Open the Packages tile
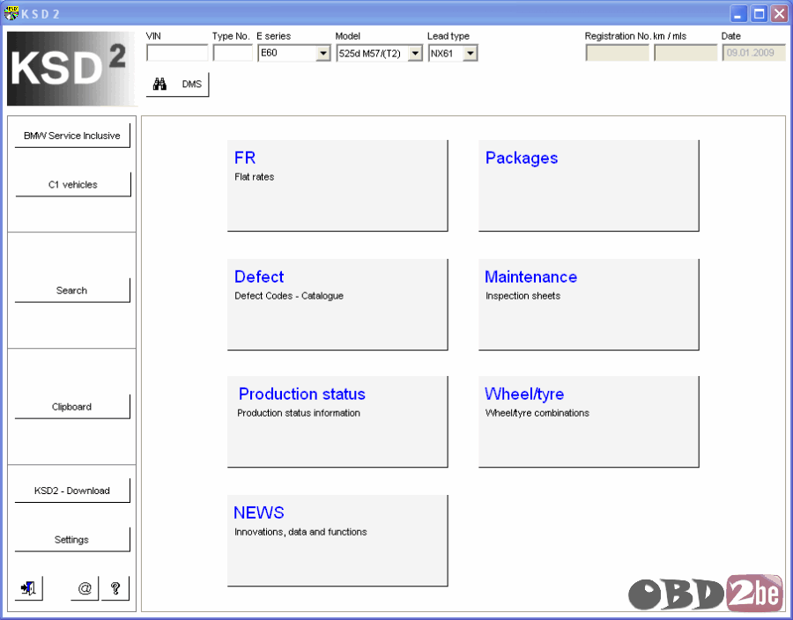The image size is (793, 620). coord(589,186)
